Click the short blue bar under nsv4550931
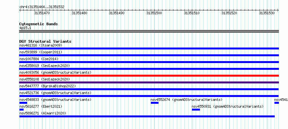The image size is (288, 129). [196, 110]
